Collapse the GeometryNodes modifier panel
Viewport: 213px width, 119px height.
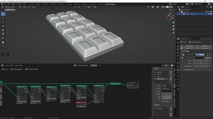pos(181,55)
